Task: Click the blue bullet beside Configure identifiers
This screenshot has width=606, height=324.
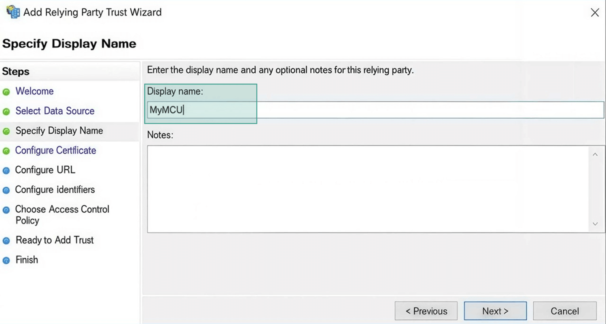Action: tap(6, 190)
